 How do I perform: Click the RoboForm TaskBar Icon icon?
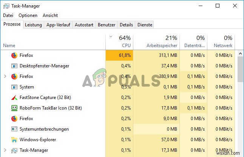[x=14, y=108]
